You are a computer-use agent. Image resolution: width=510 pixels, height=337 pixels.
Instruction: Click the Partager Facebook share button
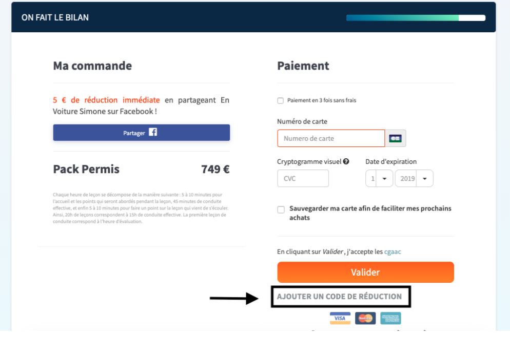pyautogui.click(x=141, y=133)
